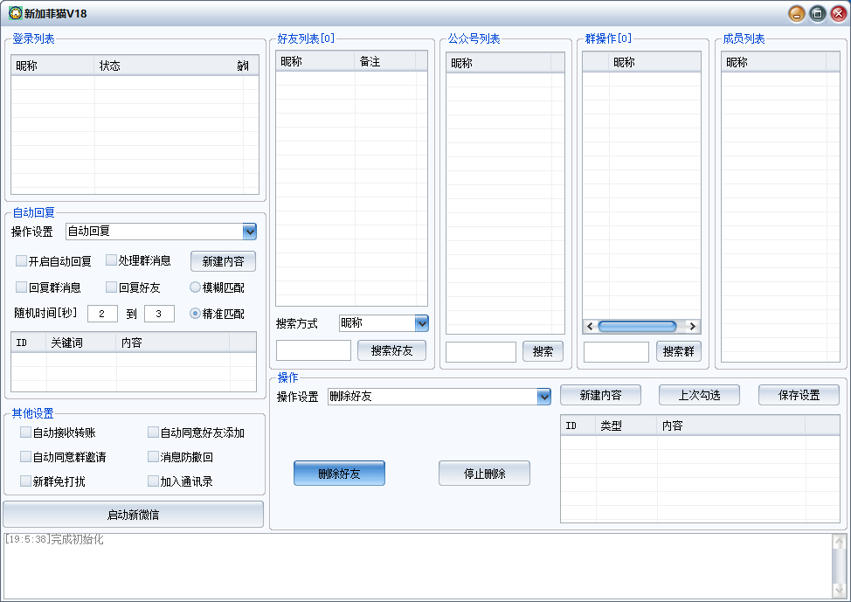Check the 消息防撤回 option
Image resolution: width=851 pixels, height=602 pixels.
pos(154,457)
